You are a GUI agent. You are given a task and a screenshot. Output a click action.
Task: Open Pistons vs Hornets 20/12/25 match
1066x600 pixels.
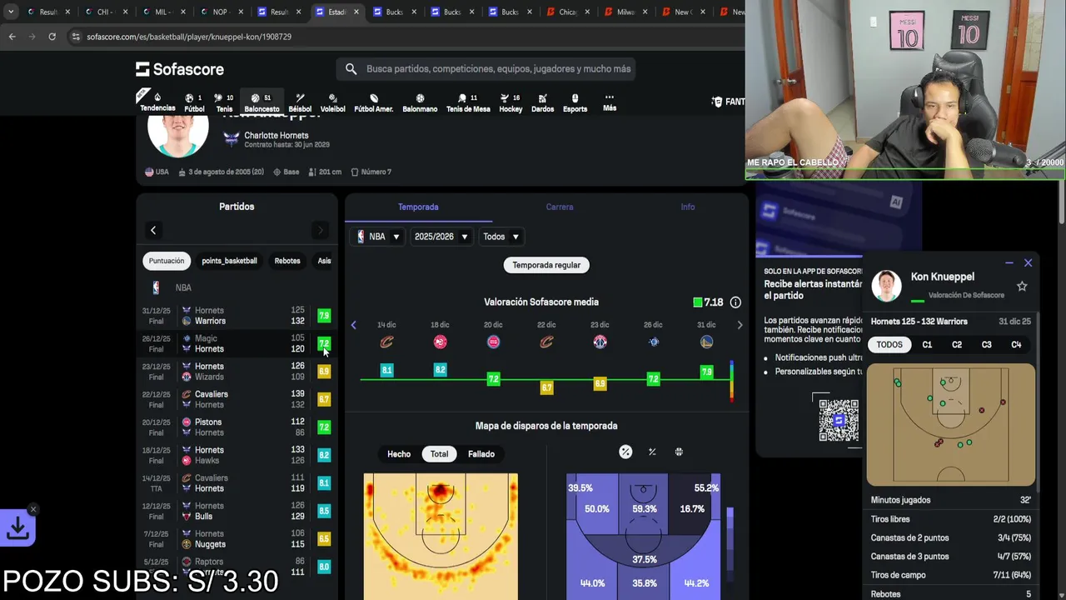pyautogui.click(x=237, y=427)
